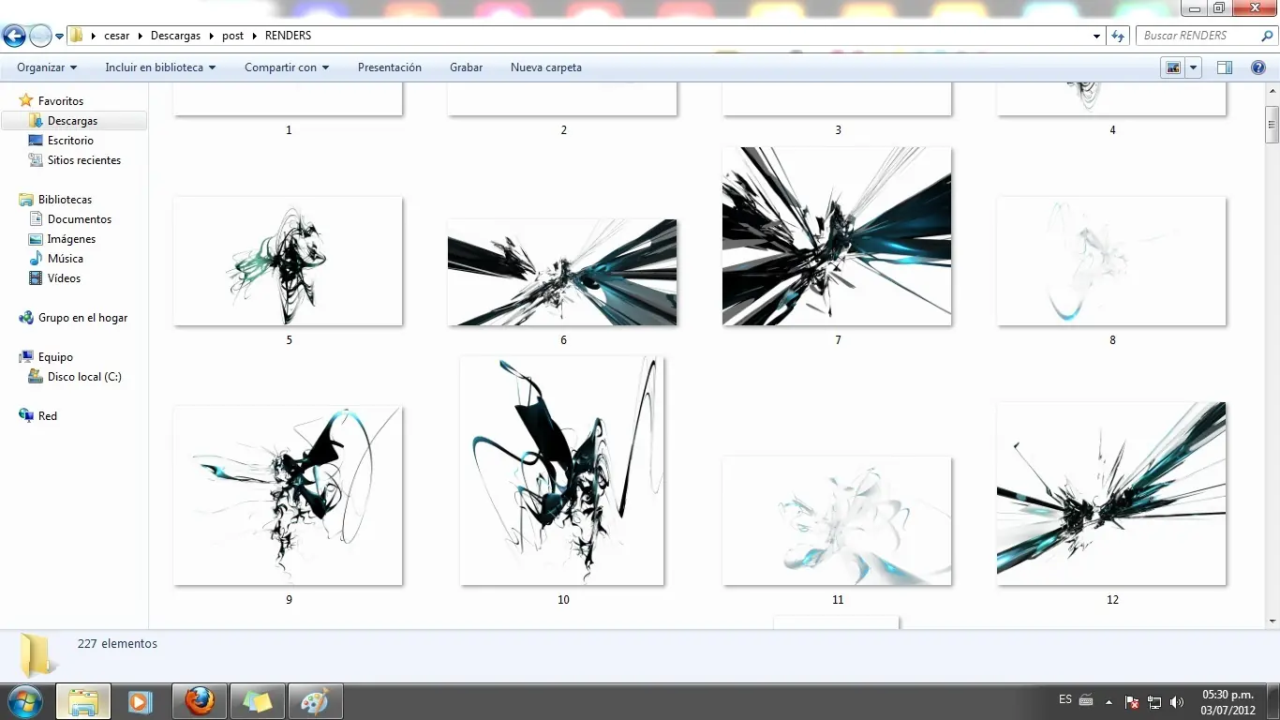Go forward with the Forward arrow button

[x=40, y=37]
